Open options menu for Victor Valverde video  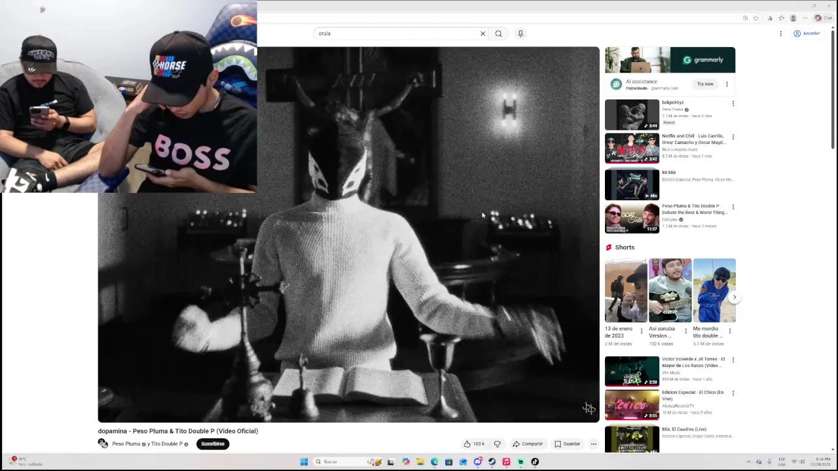733,360
